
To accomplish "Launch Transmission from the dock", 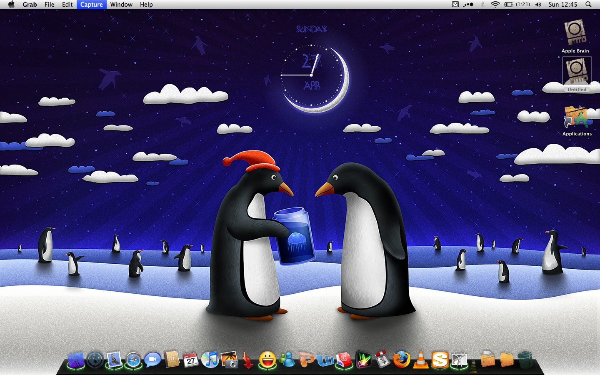I will (382, 359).
